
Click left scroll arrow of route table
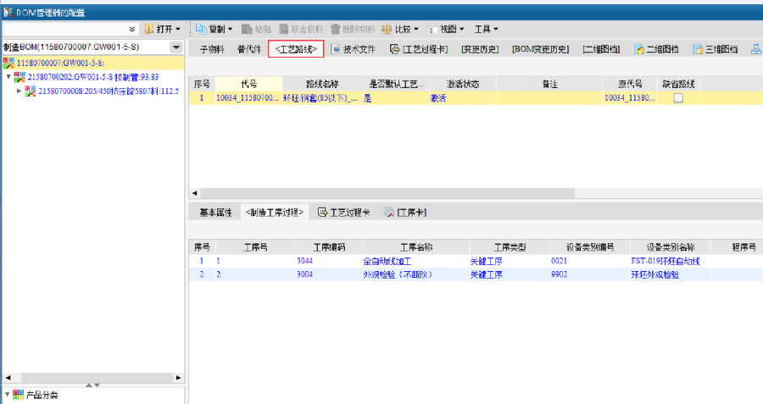pyautogui.click(x=195, y=193)
